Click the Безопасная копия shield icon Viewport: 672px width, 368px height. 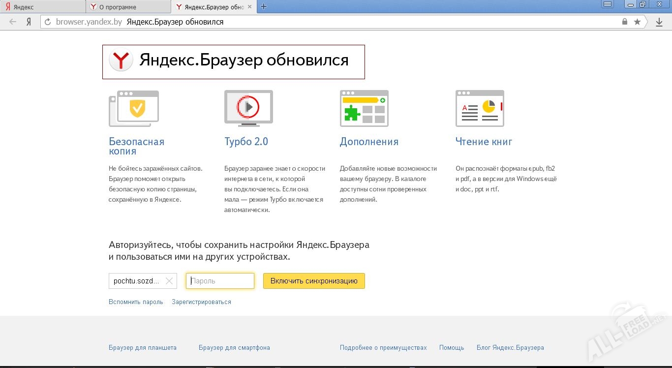[x=133, y=107]
